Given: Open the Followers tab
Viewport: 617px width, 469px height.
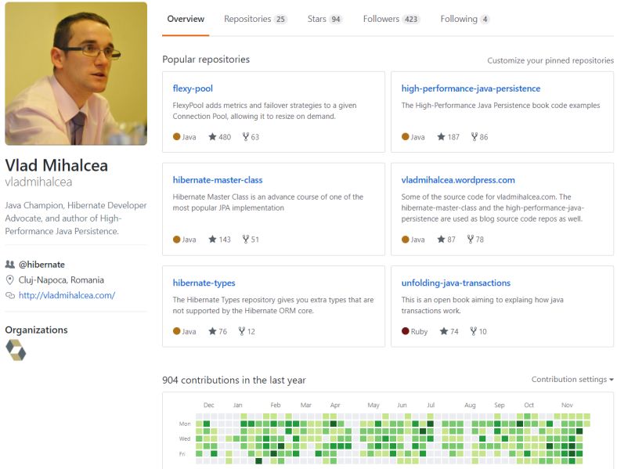Looking at the screenshot, I should coord(391,19).
